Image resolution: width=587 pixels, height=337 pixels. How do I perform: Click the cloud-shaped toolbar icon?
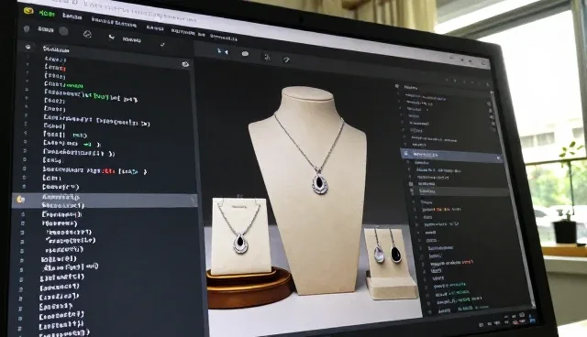tap(87, 35)
